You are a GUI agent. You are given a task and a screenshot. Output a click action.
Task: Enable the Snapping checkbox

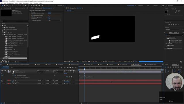point(56,5)
